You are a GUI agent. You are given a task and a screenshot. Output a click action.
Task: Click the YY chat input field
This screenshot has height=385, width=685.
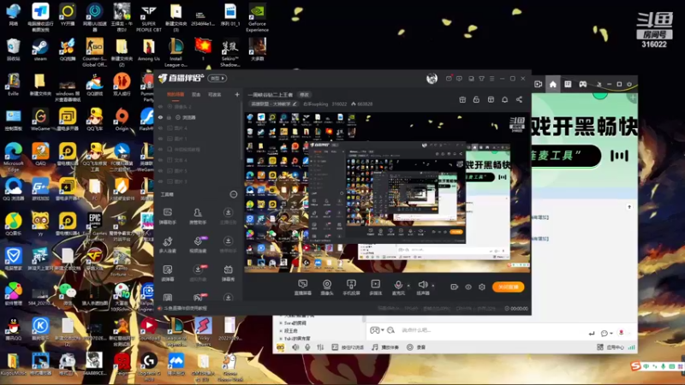pyautogui.click(x=491, y=330)
